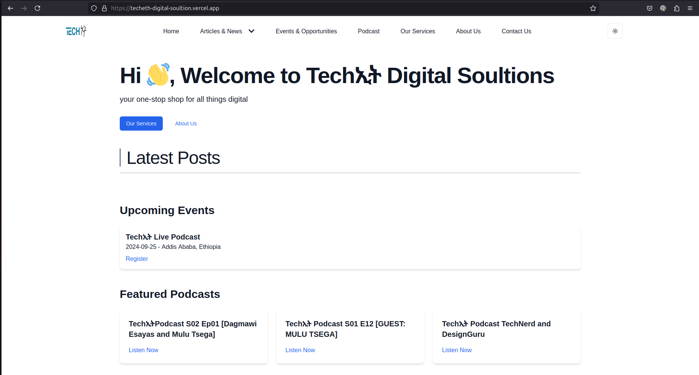Open Contact Us in the navigation

pyautogui.click(x=516, y=31)
